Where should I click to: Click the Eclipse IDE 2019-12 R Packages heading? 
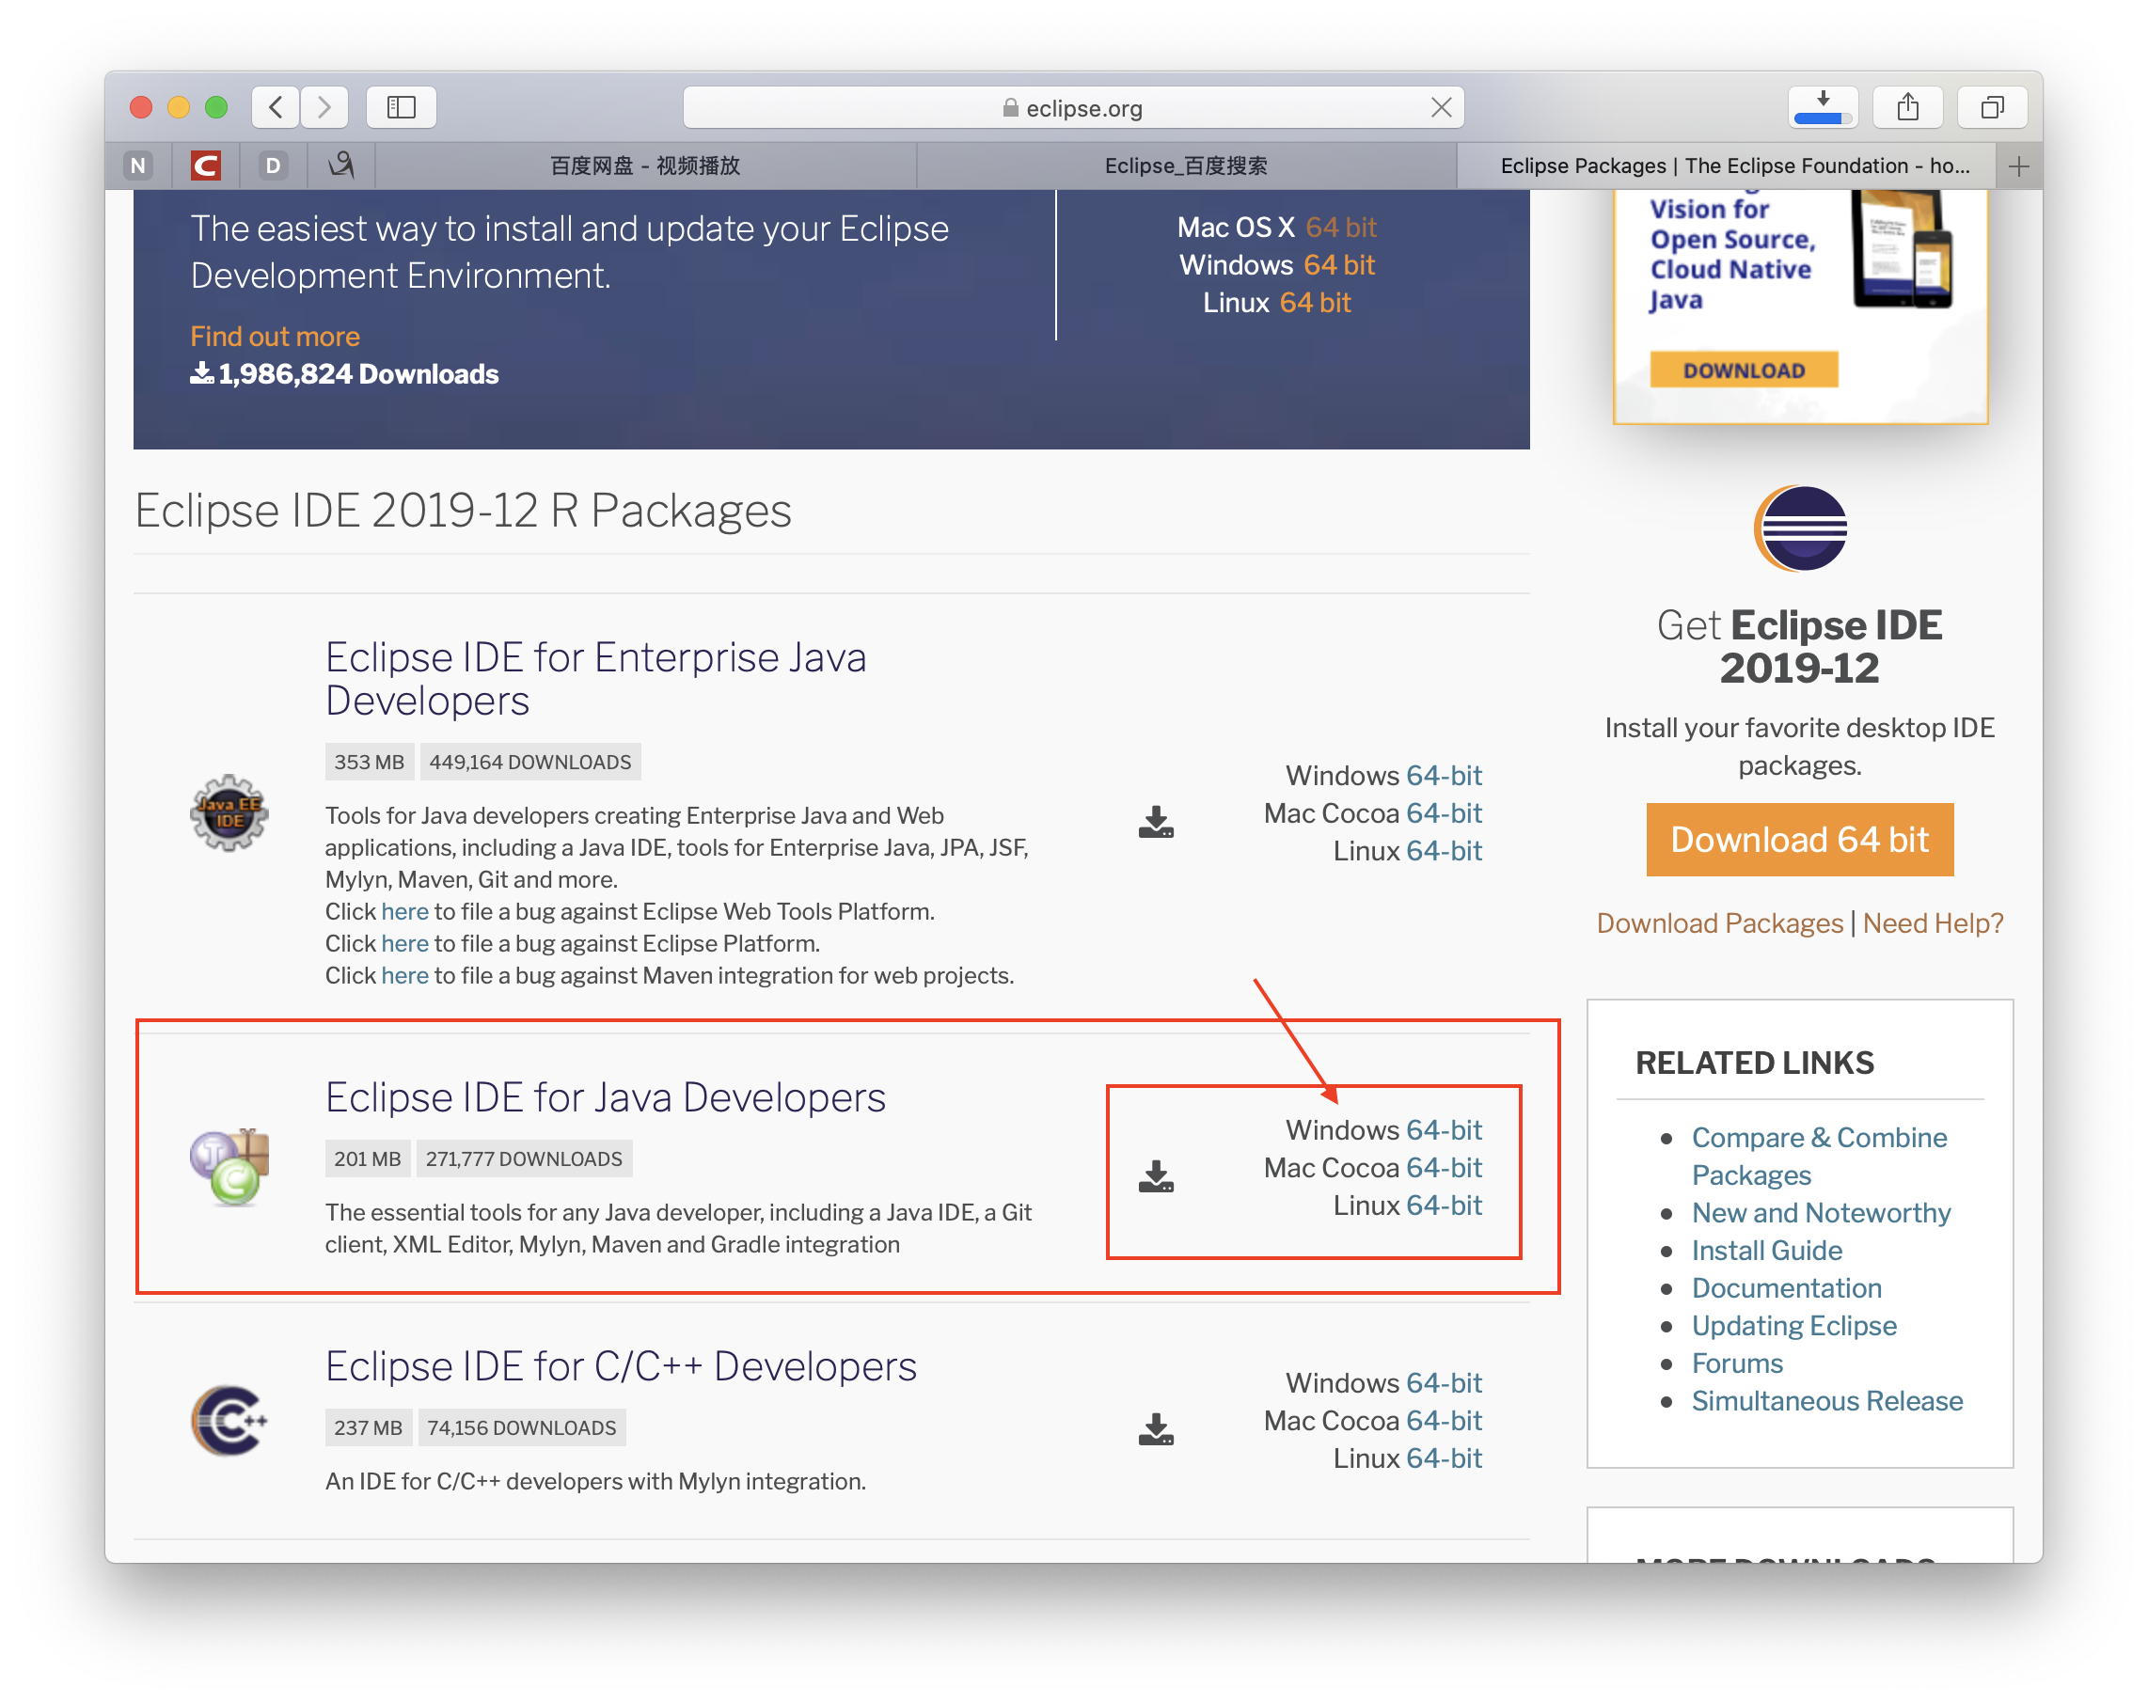[463, 511]
